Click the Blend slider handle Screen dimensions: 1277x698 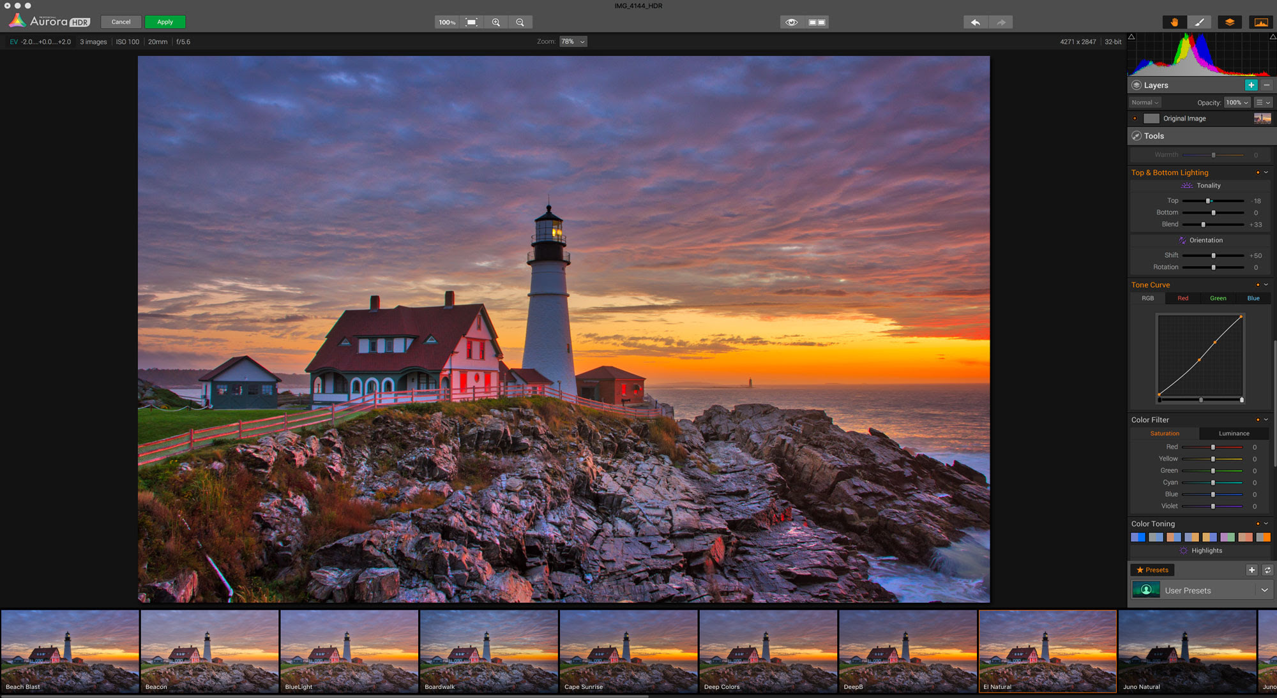(1204, 225)
